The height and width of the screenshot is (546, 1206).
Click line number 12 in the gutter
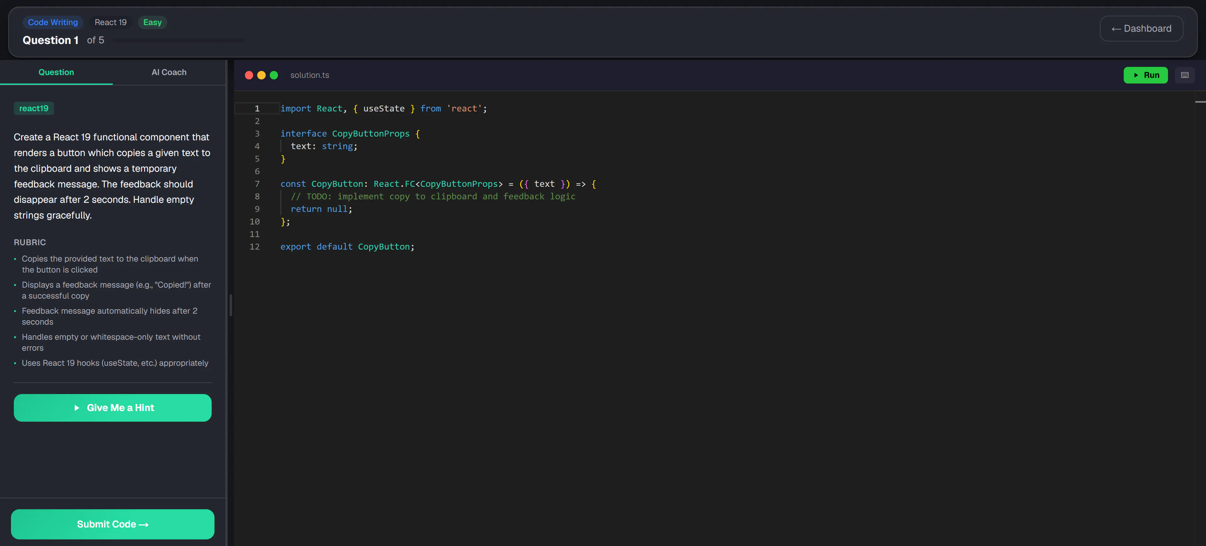(x=255, y=246)
